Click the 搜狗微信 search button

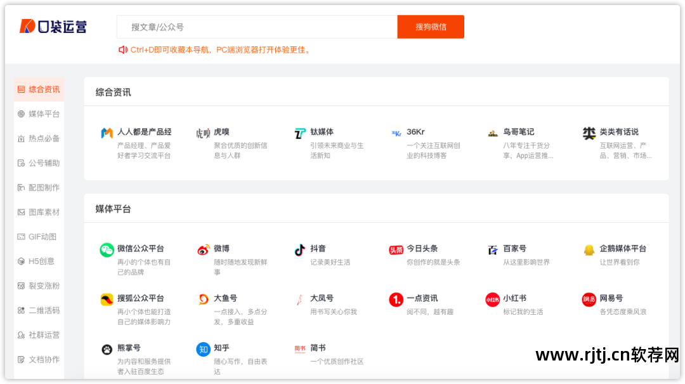point(430,27)
